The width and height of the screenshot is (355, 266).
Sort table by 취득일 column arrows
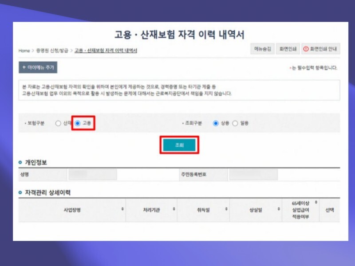[x=226, y=209]
